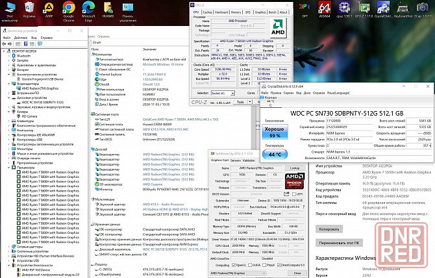Launch the GPU-Z.1.17.0 desktop shortcut
The height and width of the screenshot is (278, 435).
(364, 10)
